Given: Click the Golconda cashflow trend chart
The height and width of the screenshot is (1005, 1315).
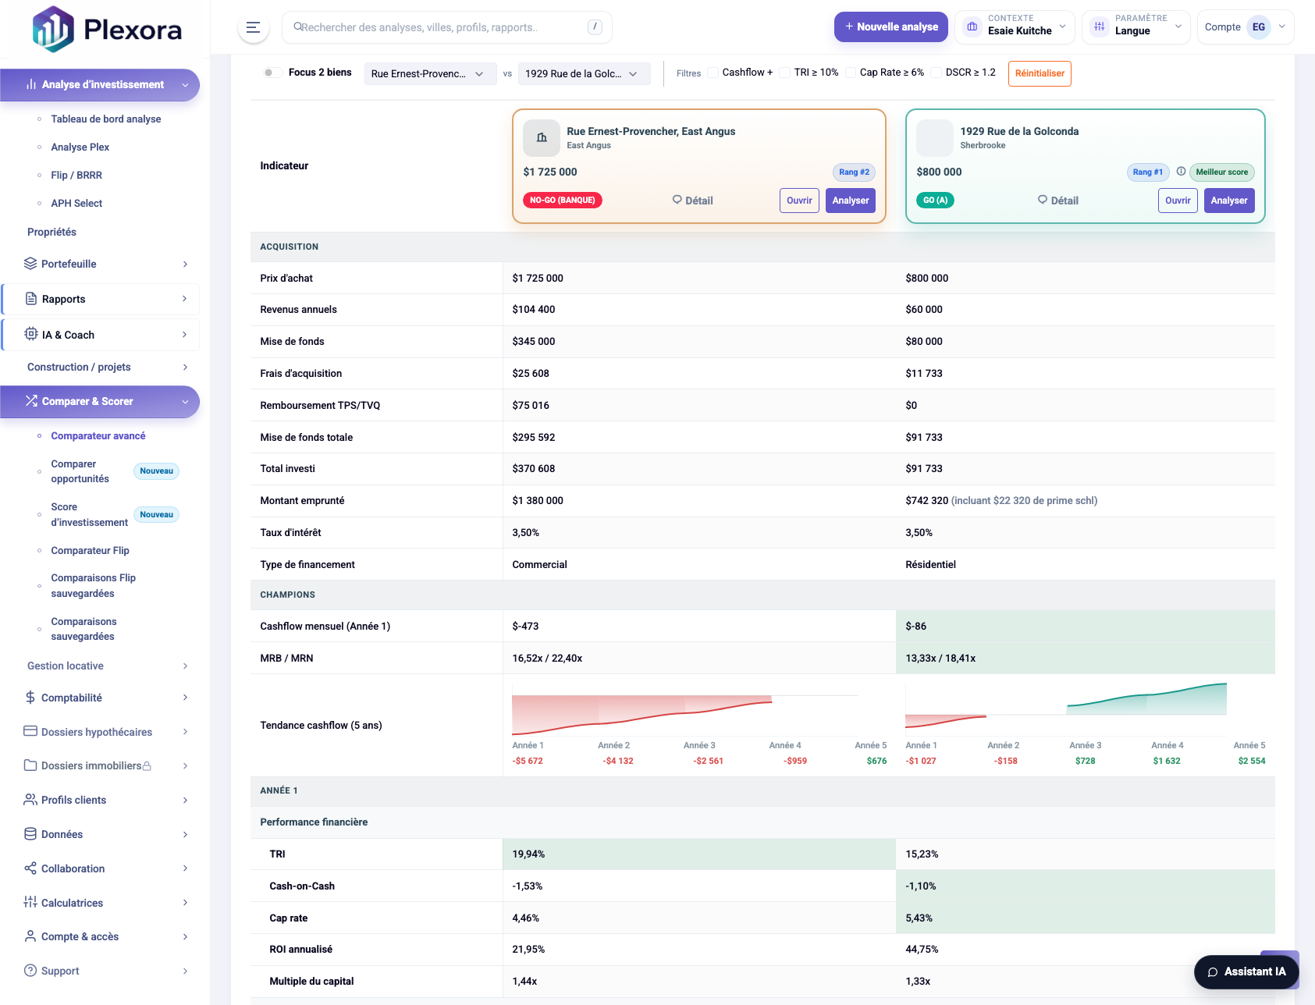Looking at the screenshot, I should tap(1084, 709).
